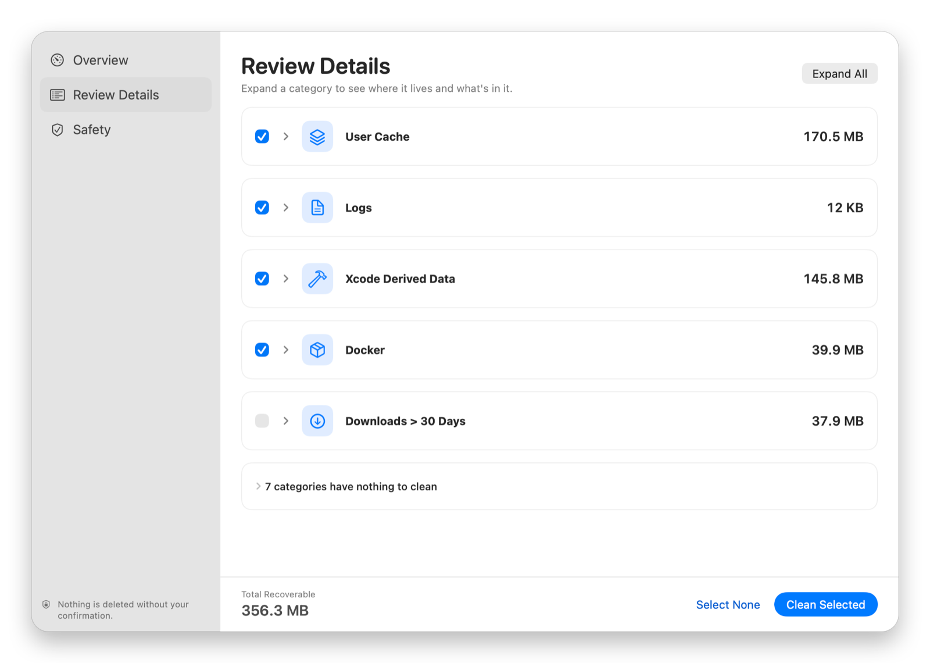Click the lock shield icon by confirmation note

(x=46, y=605)
